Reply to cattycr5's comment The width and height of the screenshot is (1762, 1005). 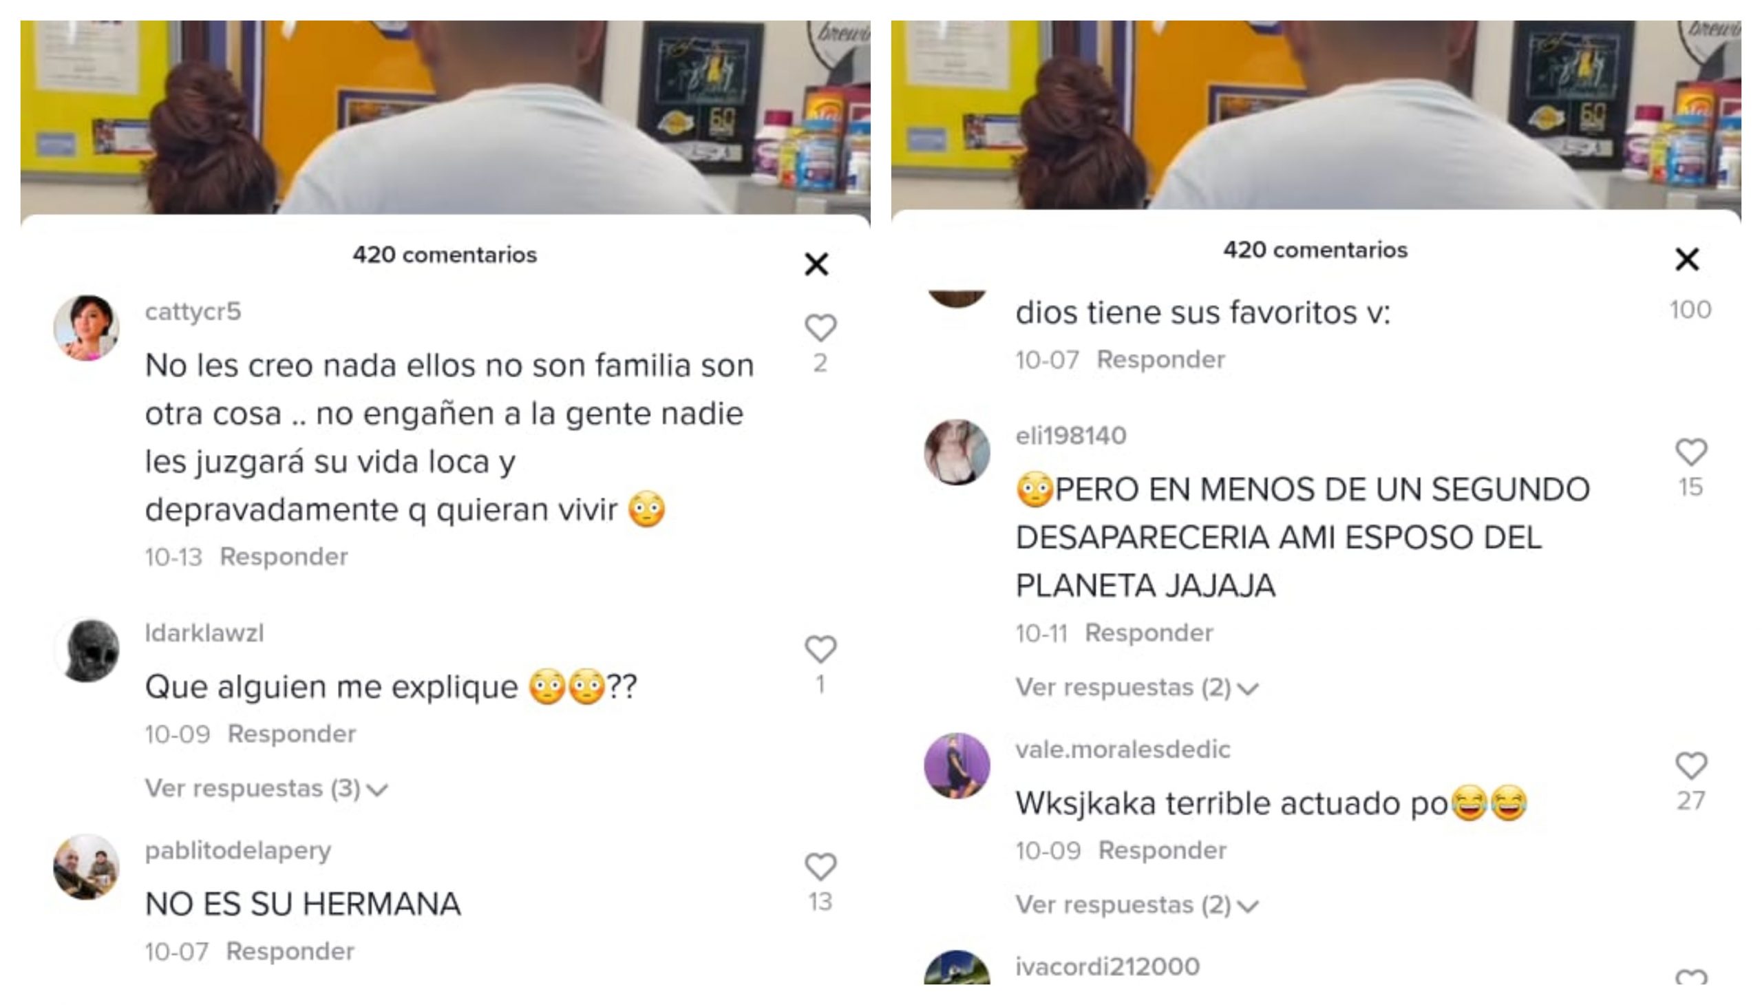pos(284,556)
